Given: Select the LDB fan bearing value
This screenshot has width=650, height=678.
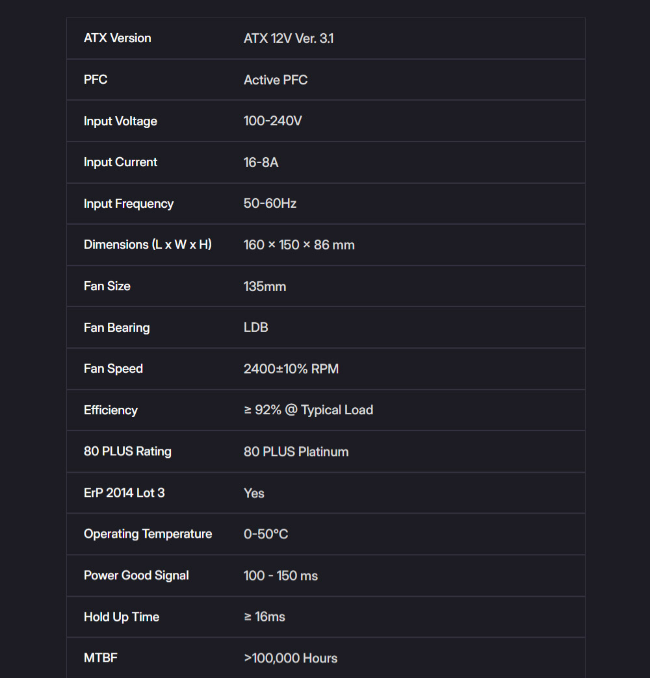Looking at the screenshot, I should pyautogui.click(x=255, y=327).
